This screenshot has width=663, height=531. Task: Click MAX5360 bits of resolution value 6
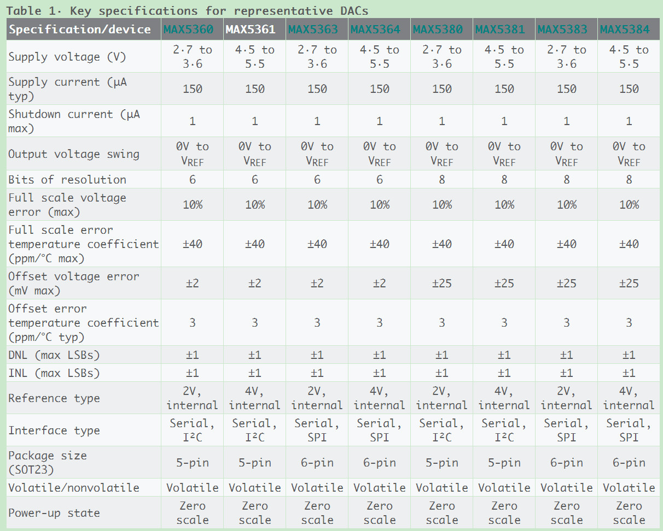pyautogui.click(x=192, y=180)
